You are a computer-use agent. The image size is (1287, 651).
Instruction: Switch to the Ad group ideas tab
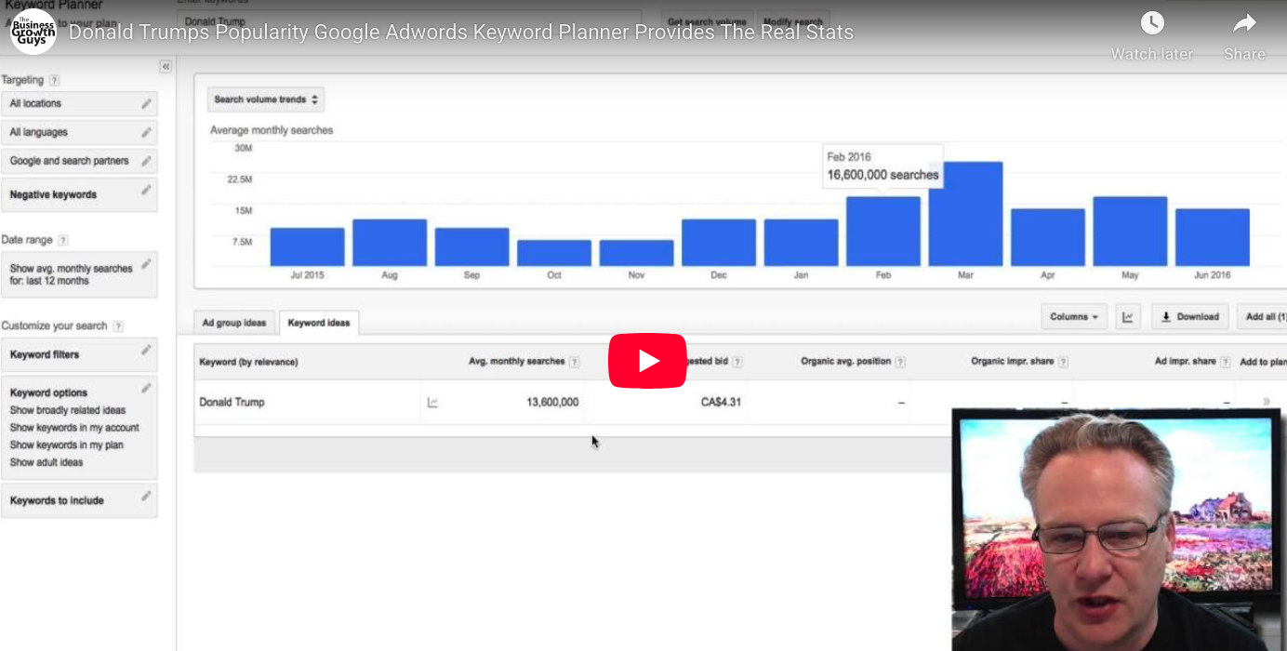tap(234, 323)
